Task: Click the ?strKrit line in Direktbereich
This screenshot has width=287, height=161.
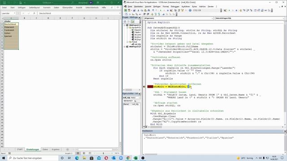Action: tap(150, 135)
